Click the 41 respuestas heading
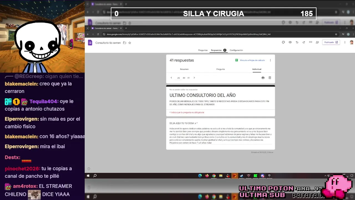Screen dimensions: 355x200 click(182, 60)
